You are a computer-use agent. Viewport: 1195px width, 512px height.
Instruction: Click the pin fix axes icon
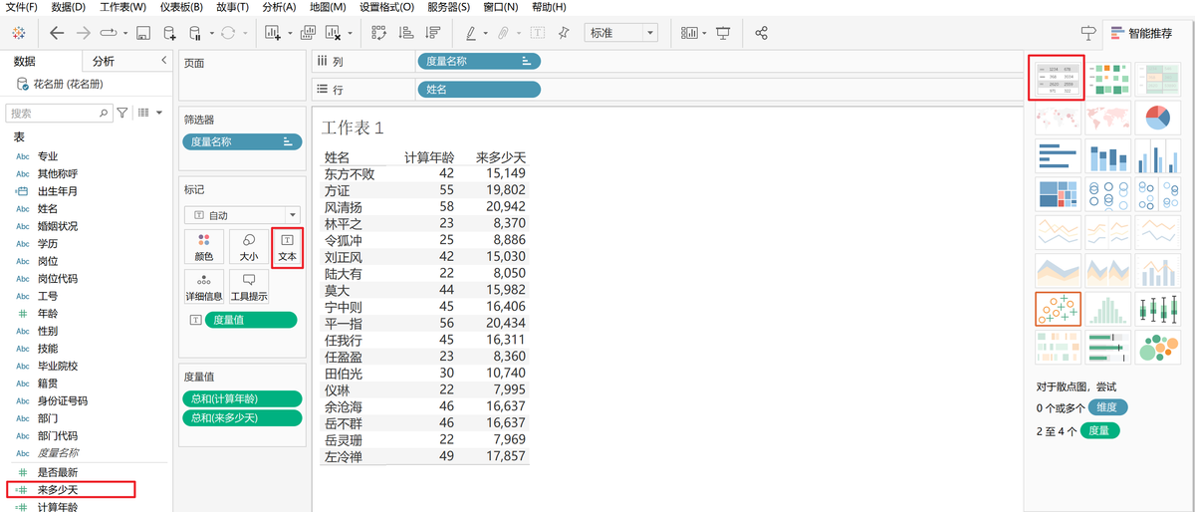pos(564,33)
